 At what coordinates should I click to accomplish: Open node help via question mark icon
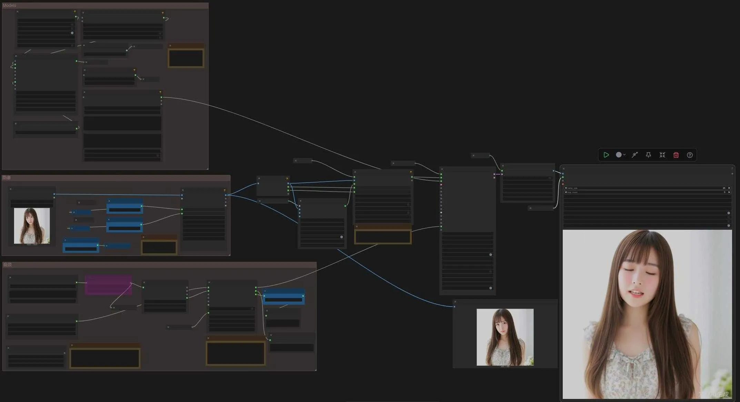click(x=690, y=155)
